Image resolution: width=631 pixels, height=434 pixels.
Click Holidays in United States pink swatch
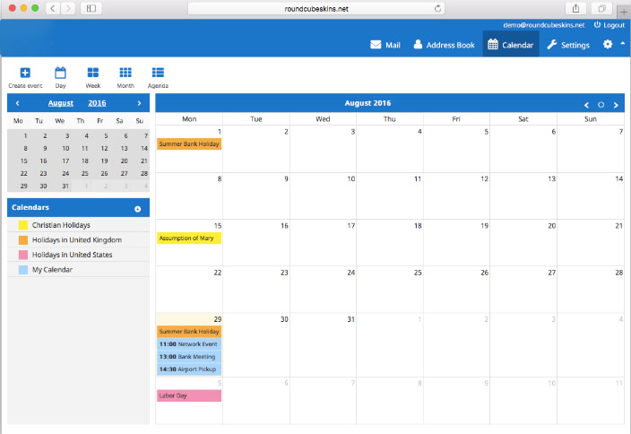[23, 255]
